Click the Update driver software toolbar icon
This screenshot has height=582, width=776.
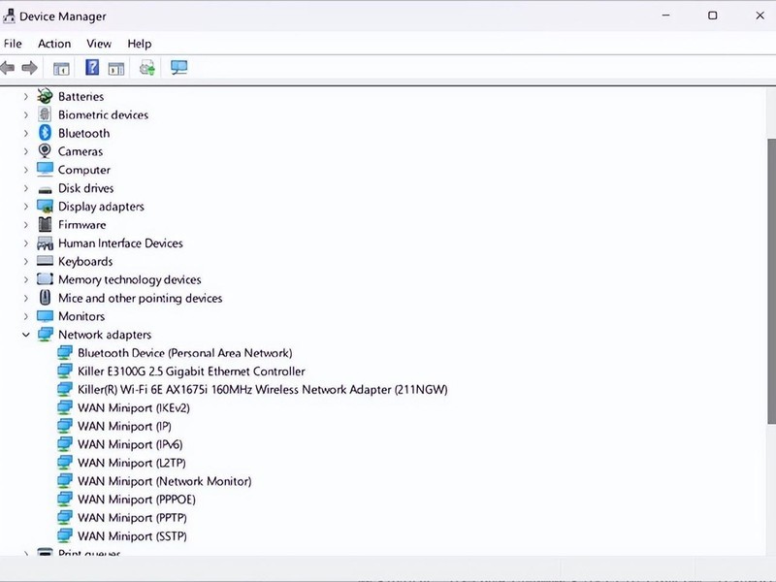[x=147, y=67]
